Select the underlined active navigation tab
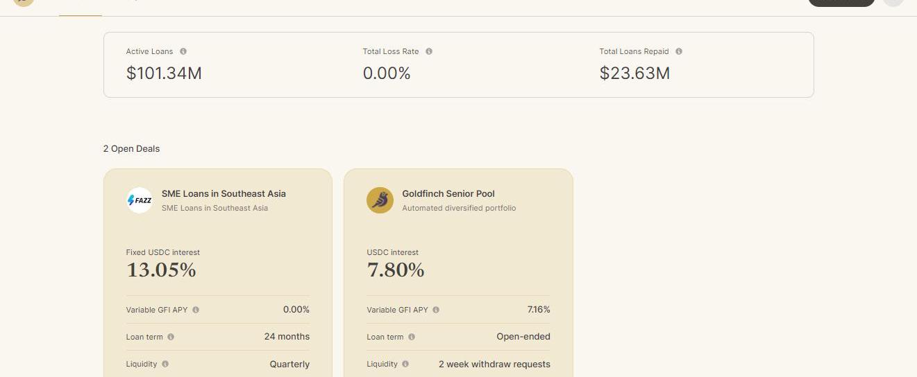Viewport: 917px width, 377px height. pos(81,7)
